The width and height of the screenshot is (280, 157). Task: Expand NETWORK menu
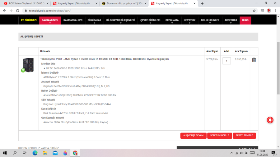click(189, 20)
